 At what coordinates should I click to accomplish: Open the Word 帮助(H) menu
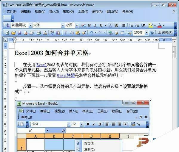point(128,12)
